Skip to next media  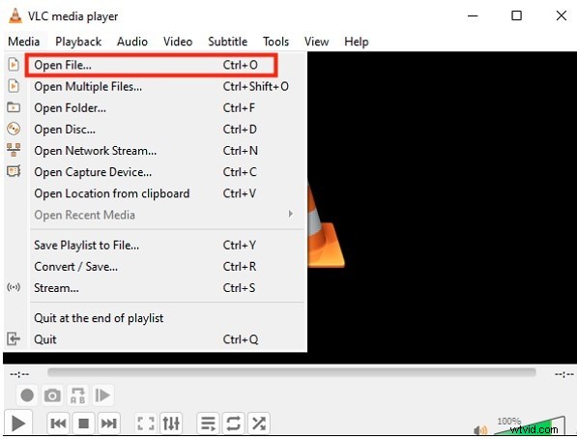coord(109,424)
